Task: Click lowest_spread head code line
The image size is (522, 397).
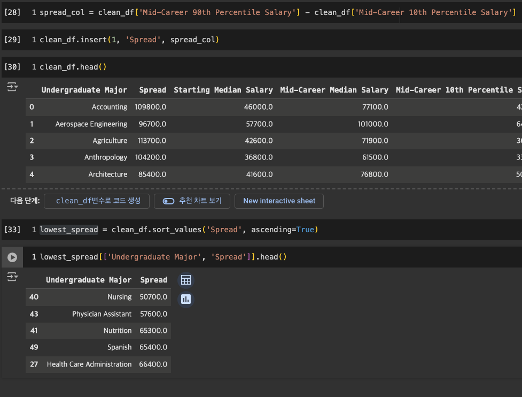Action: pos(163,257)
